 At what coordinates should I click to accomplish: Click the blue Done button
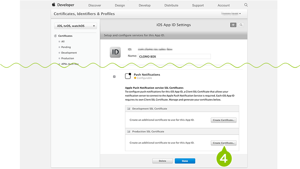(185, 161)
